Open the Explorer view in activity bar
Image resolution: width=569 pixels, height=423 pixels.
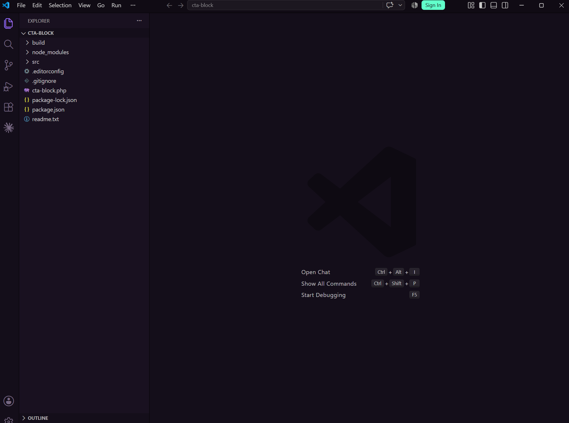coord(9,23)
